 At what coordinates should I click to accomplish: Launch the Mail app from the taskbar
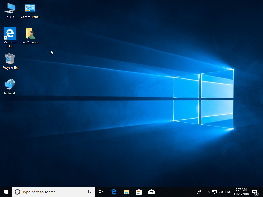pyautogui.click(x=151, y=192)
